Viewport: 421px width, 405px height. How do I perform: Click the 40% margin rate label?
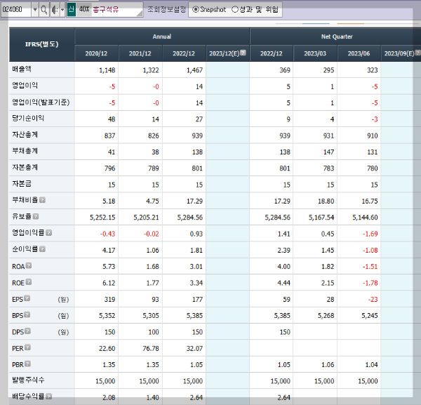(84, 9)
